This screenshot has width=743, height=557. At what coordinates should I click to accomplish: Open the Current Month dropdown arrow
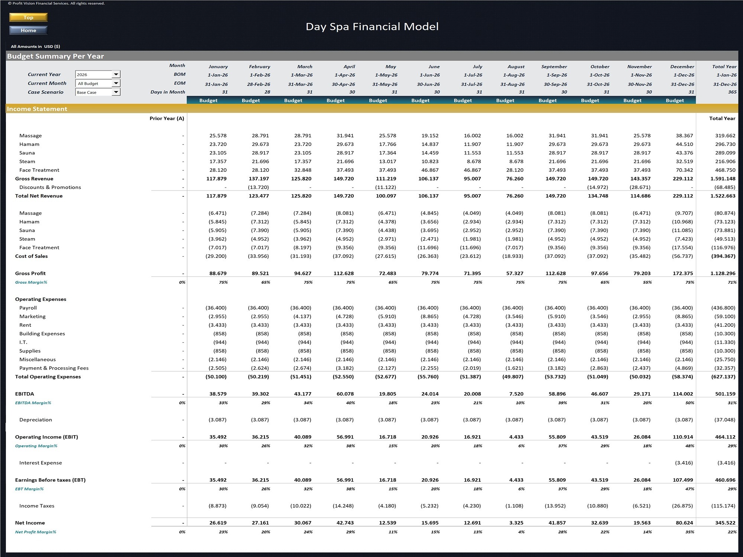[x=116, y=83]
